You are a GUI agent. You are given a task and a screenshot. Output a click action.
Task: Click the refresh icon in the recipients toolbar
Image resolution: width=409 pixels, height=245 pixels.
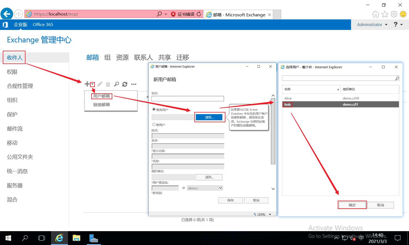[125, 84]
